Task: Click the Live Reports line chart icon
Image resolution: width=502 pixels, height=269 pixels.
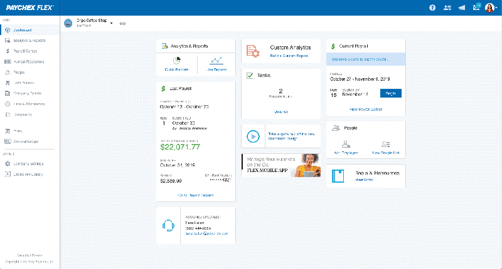Action: click(x=216, y=61)
